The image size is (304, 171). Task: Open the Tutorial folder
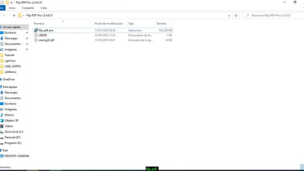point(9,55)
